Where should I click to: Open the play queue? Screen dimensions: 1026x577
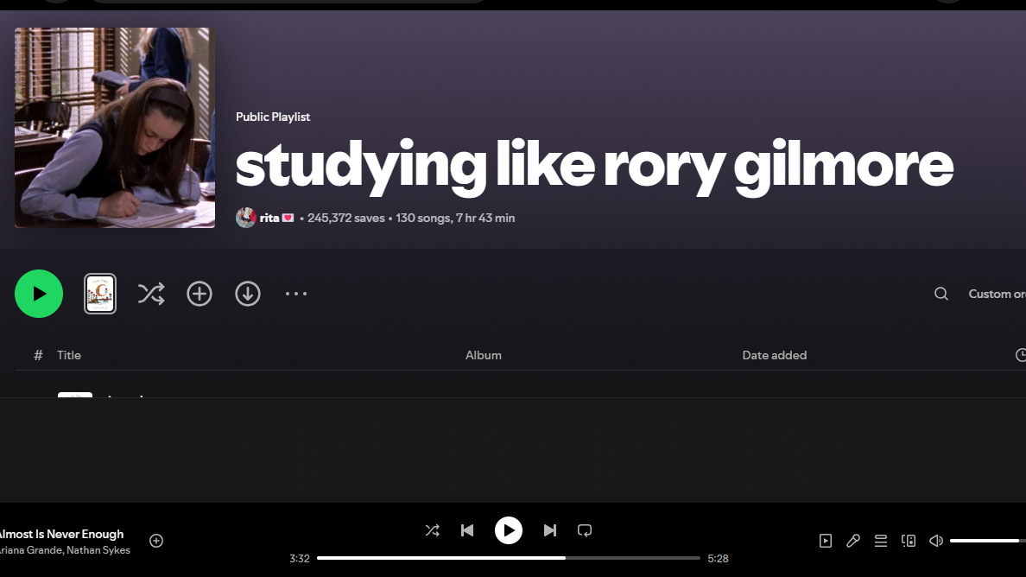click(881, 541)
